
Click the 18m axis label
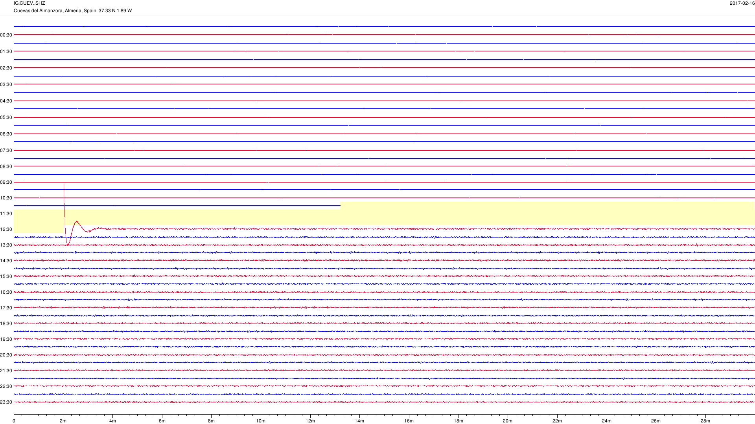tap(459, 421)
